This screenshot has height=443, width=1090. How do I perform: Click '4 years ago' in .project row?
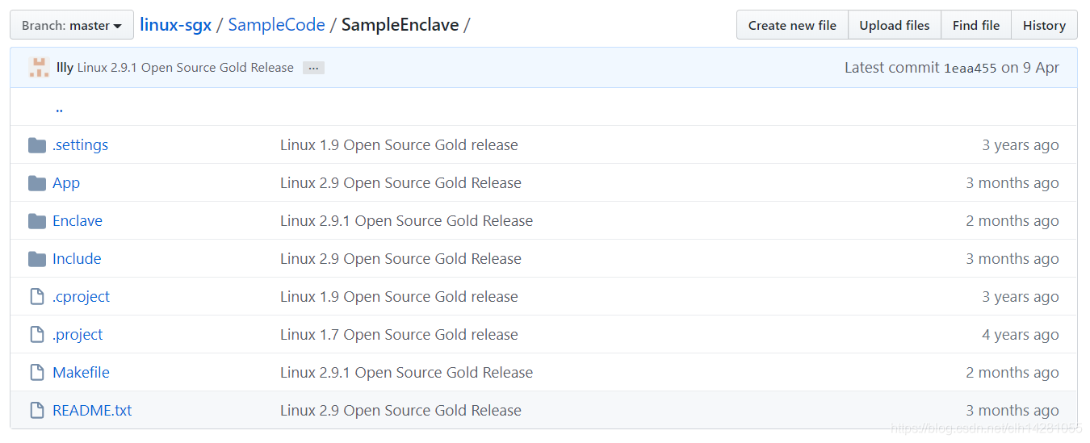point(1020,335)
